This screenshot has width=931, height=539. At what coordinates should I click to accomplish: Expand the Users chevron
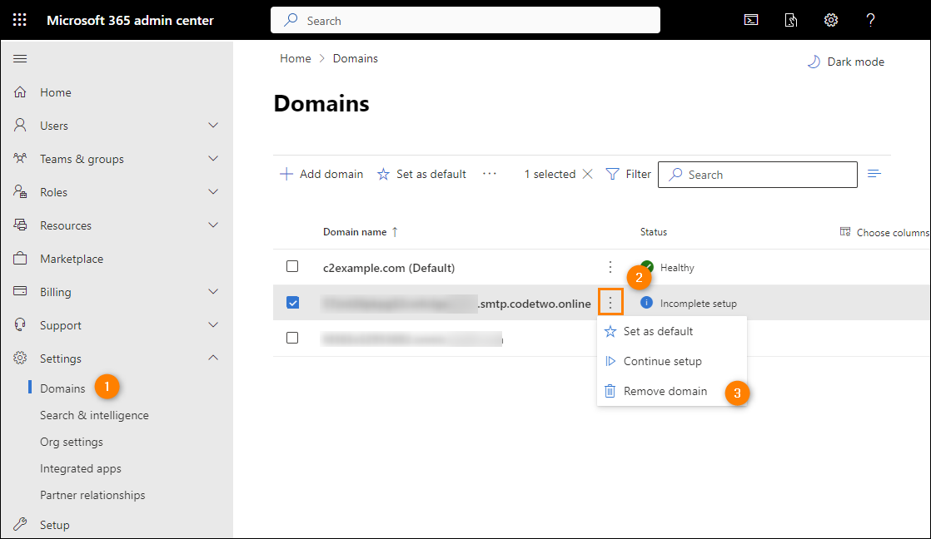[213, 125]
